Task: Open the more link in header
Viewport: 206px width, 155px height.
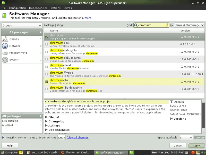Action: (x=88, y=18)
